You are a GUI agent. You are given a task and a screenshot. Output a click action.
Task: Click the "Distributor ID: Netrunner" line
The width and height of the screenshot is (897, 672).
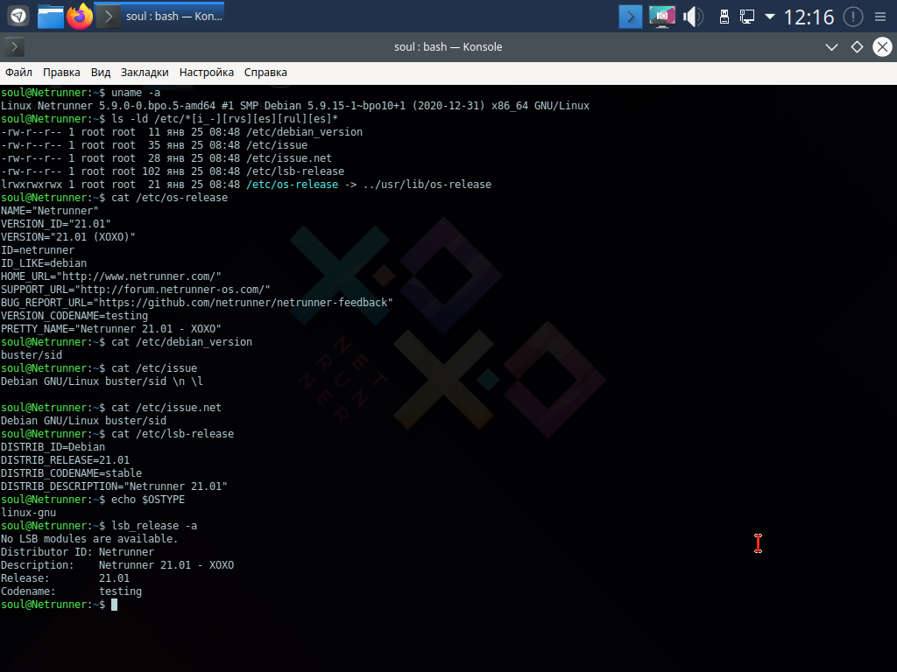point(78,553)
